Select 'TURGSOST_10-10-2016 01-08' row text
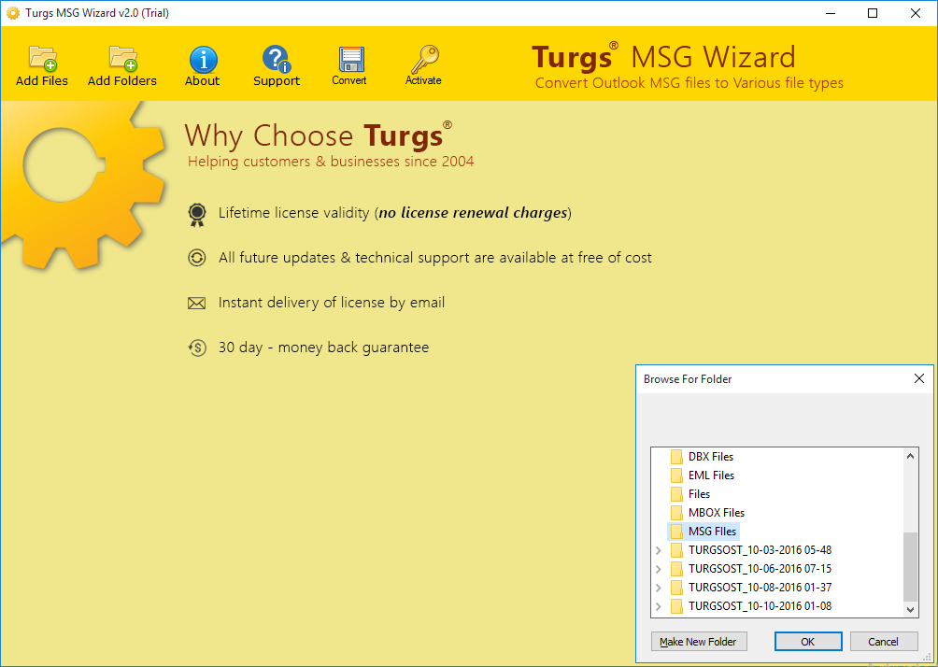This screenshot has width=938, height=667. [760, 606]
